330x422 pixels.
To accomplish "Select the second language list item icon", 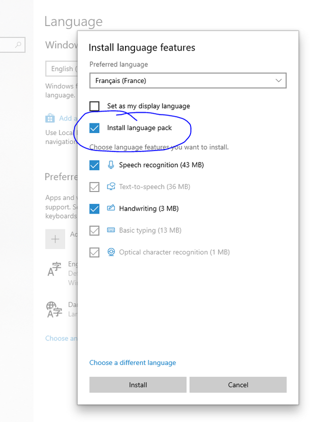I will [54, 309].
